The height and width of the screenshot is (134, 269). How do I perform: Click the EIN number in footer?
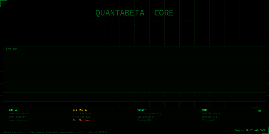point(98,132)
